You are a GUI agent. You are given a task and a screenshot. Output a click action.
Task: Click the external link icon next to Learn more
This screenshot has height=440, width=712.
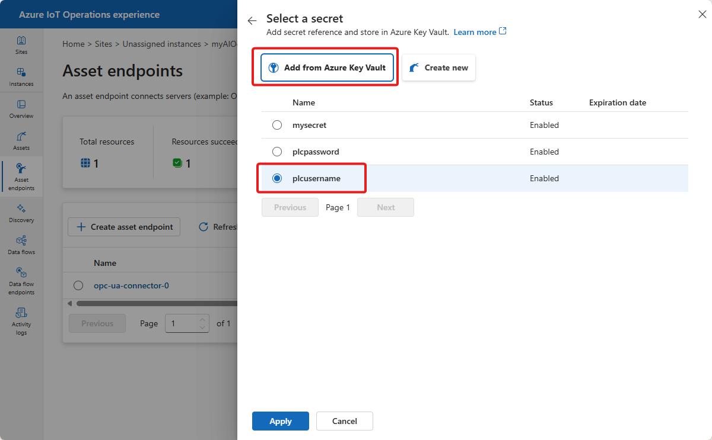point(503,31)
